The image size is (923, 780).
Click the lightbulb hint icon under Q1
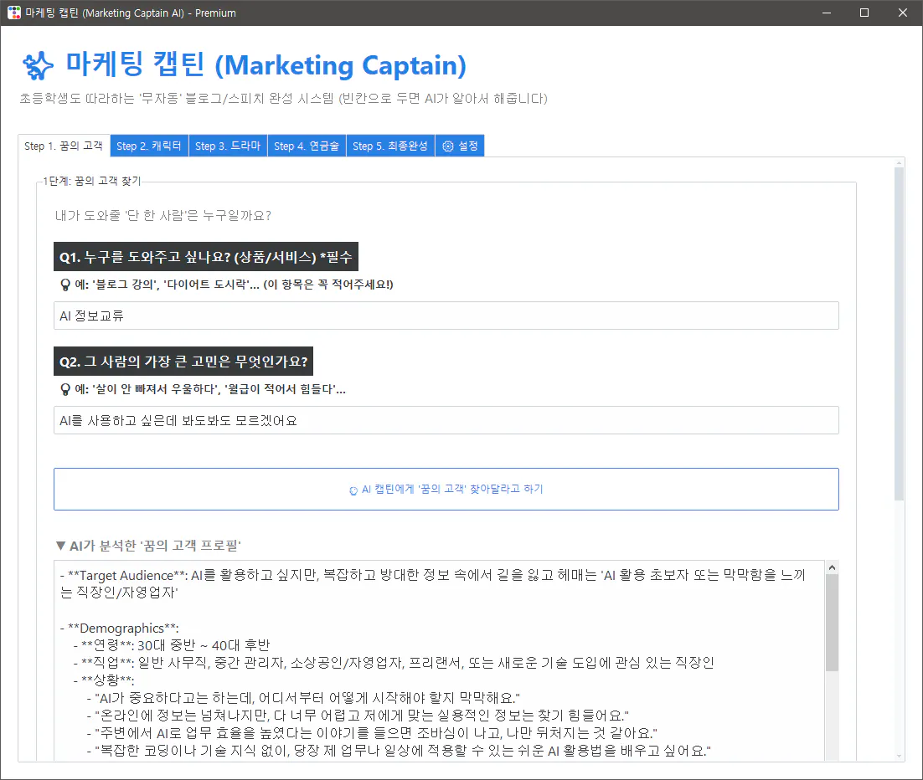point(64,284)
